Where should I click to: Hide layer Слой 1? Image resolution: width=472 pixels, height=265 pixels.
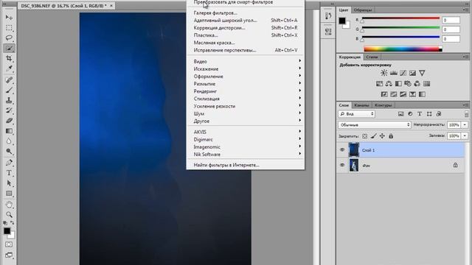coord(342,149)
